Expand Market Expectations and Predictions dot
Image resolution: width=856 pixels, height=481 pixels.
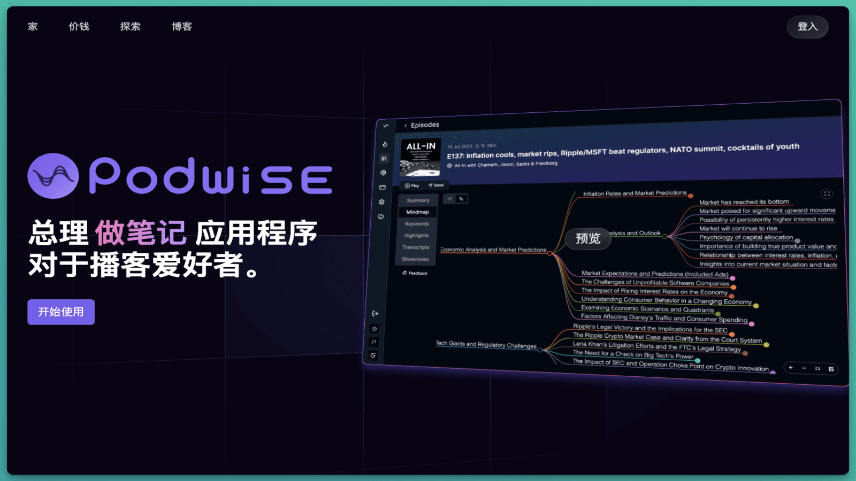[x=732, y=278]
